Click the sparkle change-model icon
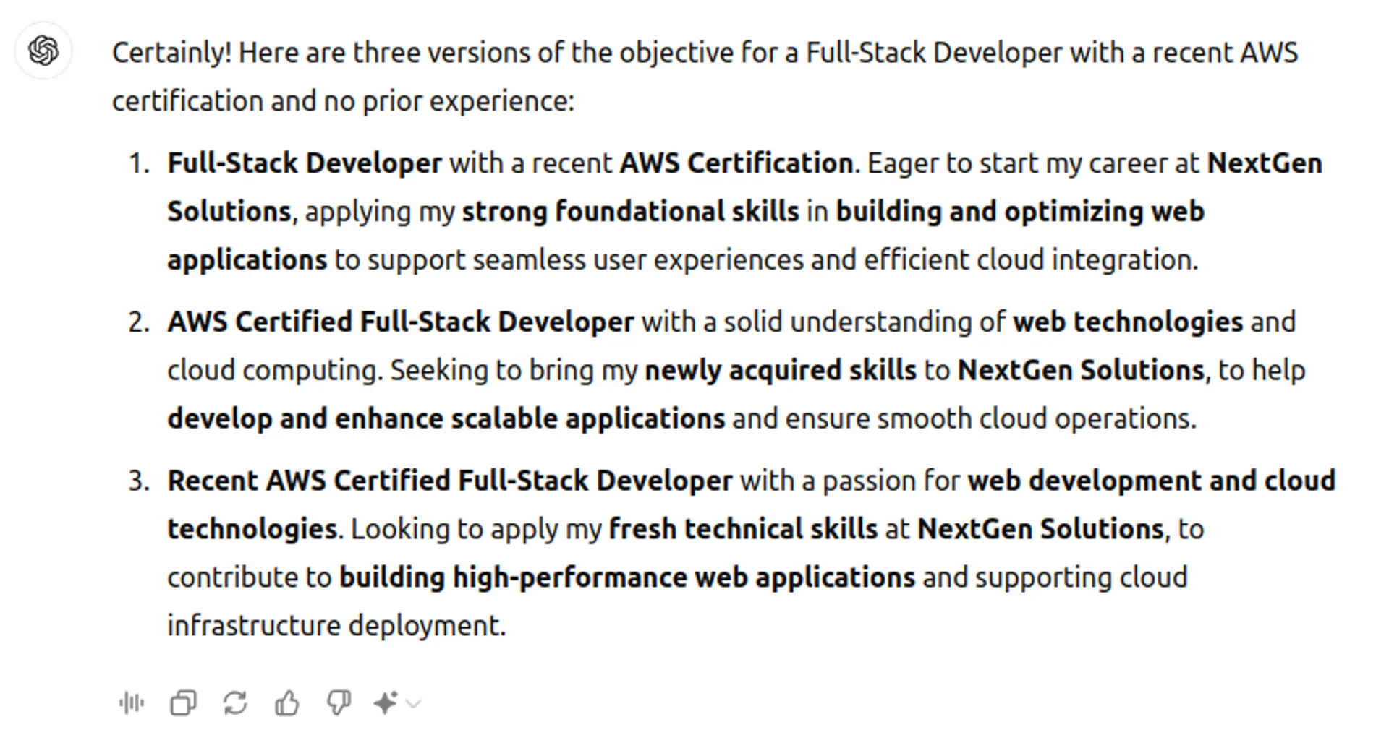Screen dimensions: 1389x735 click(386, 702)
